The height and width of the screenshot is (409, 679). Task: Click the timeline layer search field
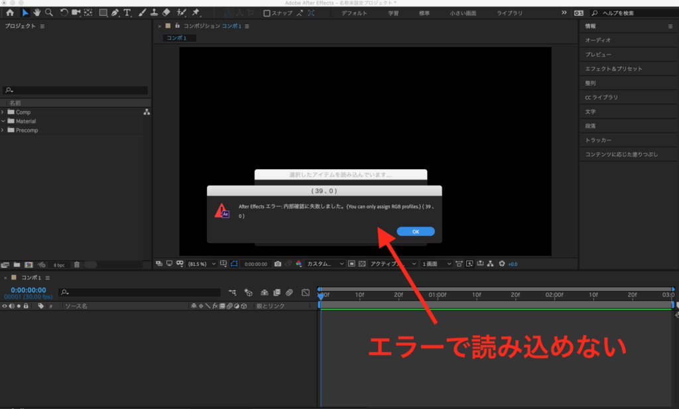(139, 292)
